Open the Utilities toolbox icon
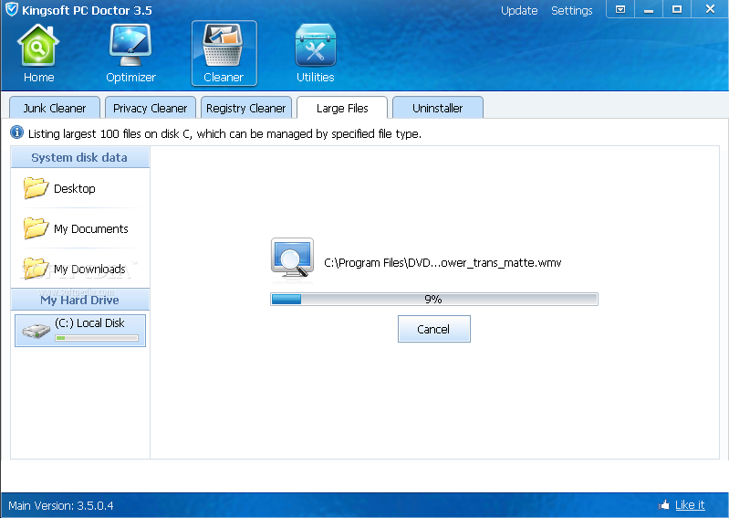The width and height of the screenshot is (729, 518). coord(315,46)
